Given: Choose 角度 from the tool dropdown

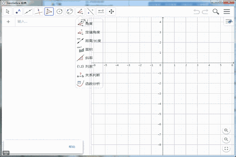Looking at the screenshot, I should point(89,24).
